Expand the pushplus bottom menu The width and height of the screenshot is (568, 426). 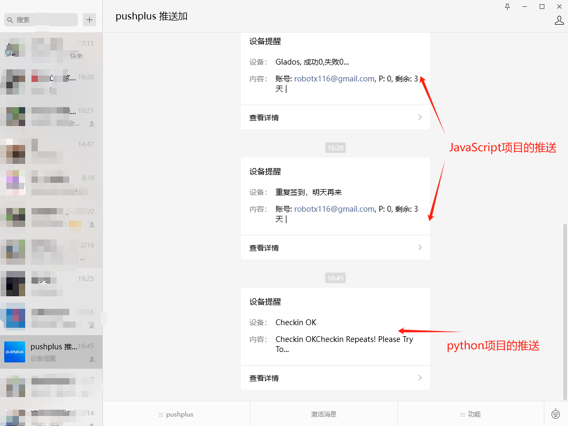[176, 414]
